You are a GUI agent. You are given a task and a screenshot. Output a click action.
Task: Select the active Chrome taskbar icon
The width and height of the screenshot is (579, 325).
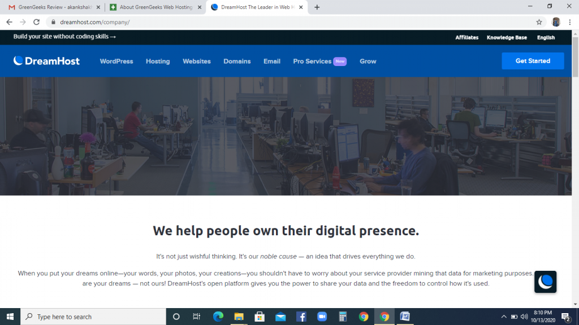[x=384, y=317]
